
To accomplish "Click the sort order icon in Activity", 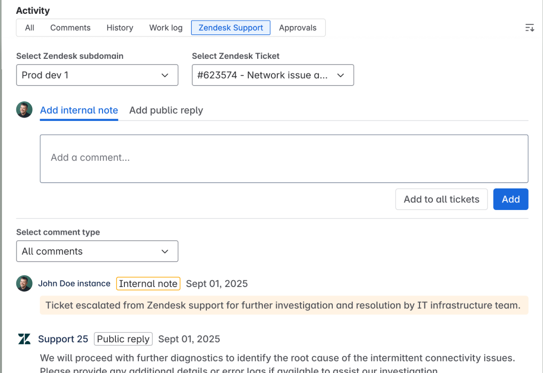I will pyautogui.click(x=529, y=28).
